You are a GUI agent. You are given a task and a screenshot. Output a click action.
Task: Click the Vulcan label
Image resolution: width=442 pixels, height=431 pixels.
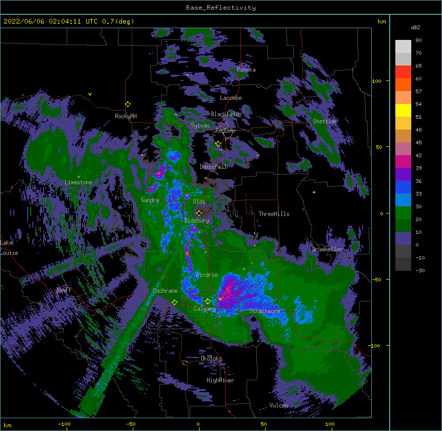coord(278,405)
